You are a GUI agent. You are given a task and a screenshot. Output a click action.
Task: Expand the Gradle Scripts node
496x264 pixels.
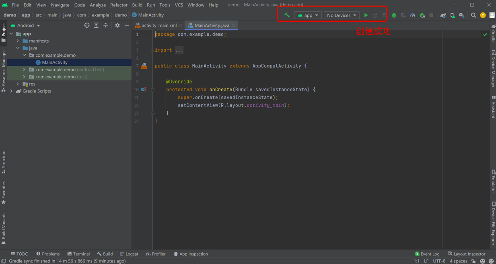click(x=11, y=91)
